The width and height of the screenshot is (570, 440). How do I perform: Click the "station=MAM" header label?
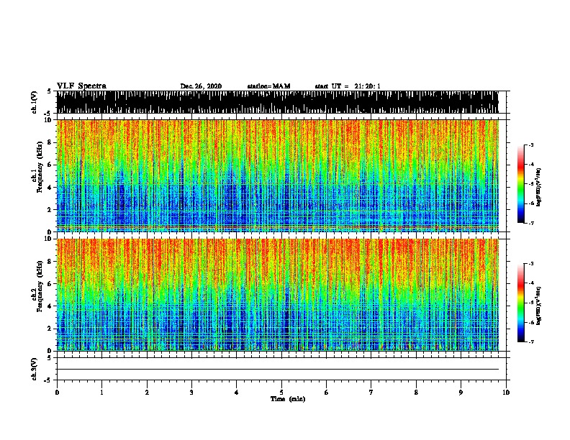tap(268, 86)
